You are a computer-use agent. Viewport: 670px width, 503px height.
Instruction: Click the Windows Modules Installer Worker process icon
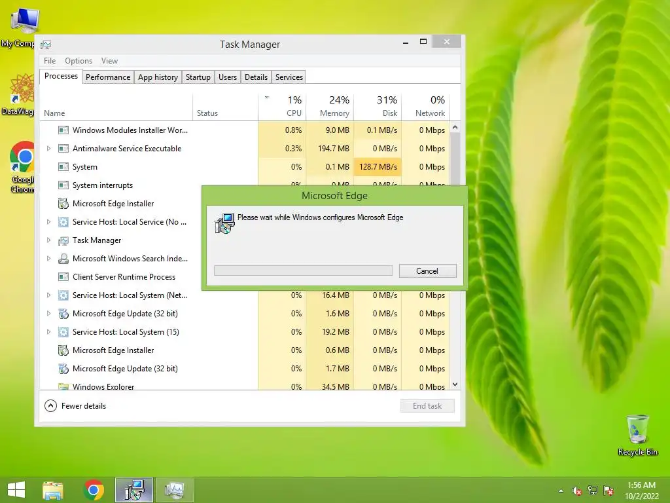click(x=63, y=130)
